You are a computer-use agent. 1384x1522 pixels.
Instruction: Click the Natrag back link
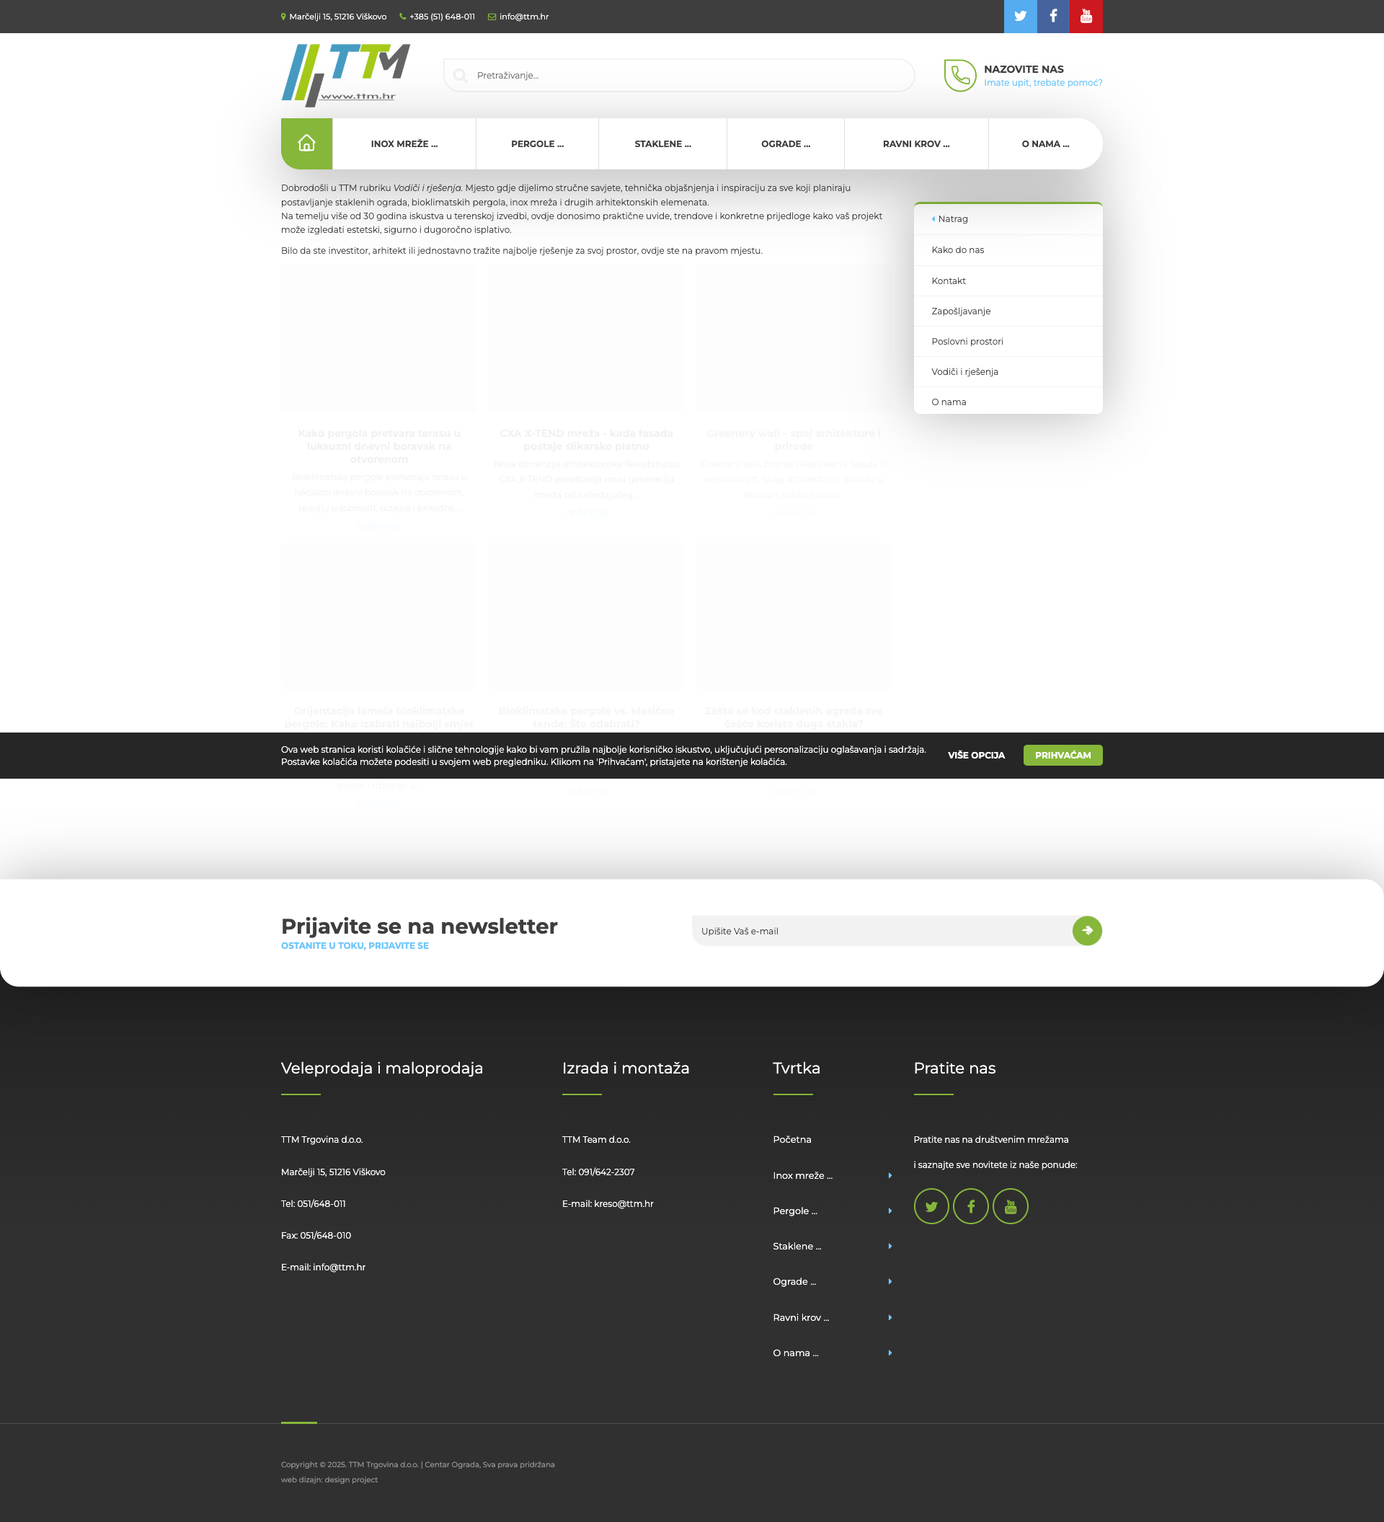pyautogui.click(x=952, y=219)
